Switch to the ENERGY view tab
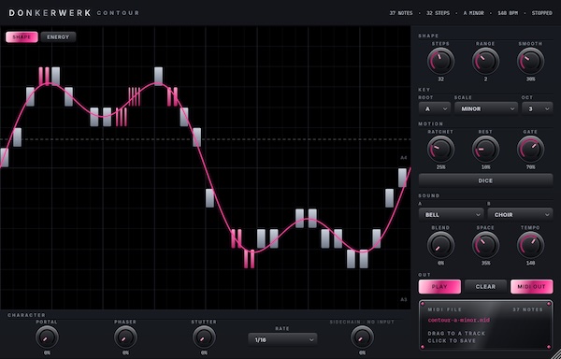 (58, 36)
